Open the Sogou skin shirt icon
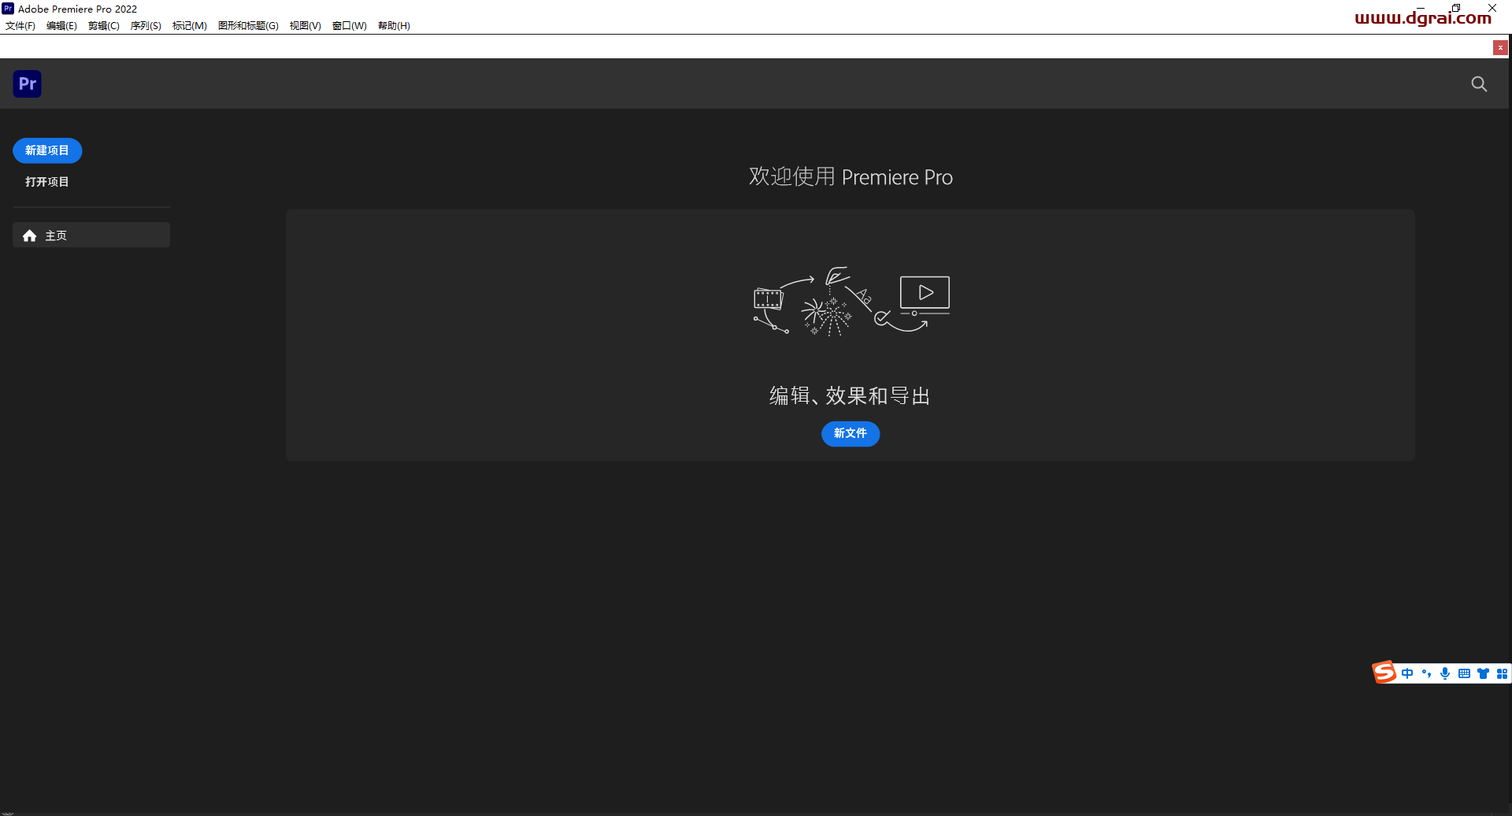The width and height of the screenshot is (1512, 816). pyautogui.click(x=1483, y=673)
